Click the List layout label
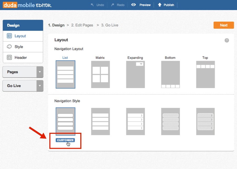The image size is (237, 169). click(x=65, y=58)
